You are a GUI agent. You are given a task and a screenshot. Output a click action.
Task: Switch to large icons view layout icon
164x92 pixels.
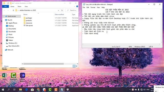[x=77, y=66]
